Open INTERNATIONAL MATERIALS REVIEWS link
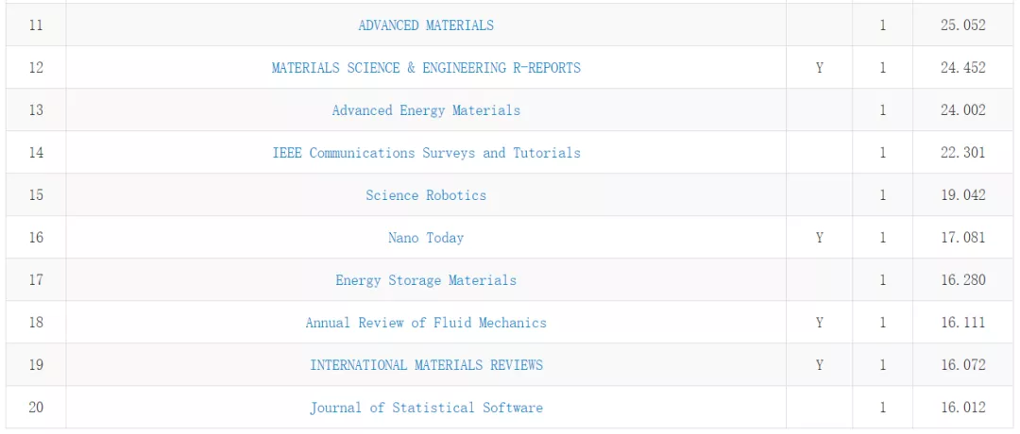This screenshot has height=434, width=1020. [426, 365]
